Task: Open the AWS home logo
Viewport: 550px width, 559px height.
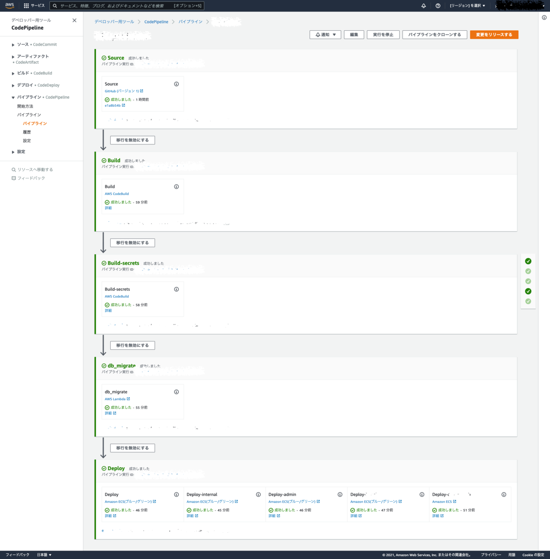Action: coord(9,6)
